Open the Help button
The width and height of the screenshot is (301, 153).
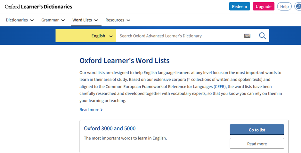[284, 6]
